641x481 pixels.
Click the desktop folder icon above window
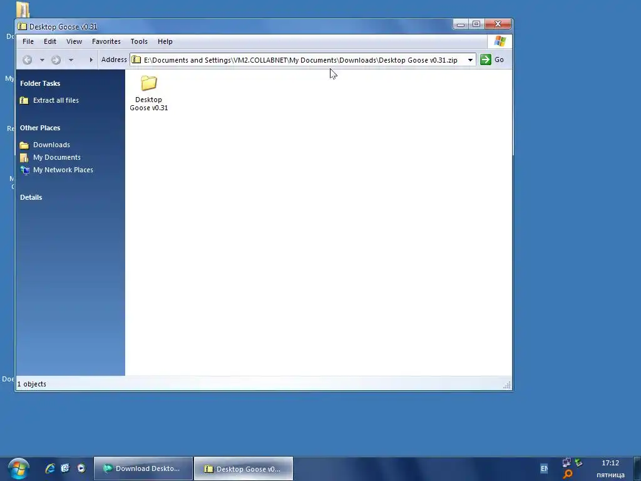(23, 9)
